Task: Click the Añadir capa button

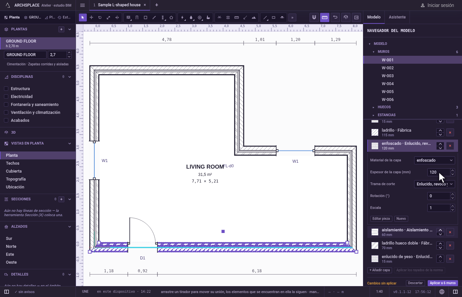Action: (x=379, y=270)
